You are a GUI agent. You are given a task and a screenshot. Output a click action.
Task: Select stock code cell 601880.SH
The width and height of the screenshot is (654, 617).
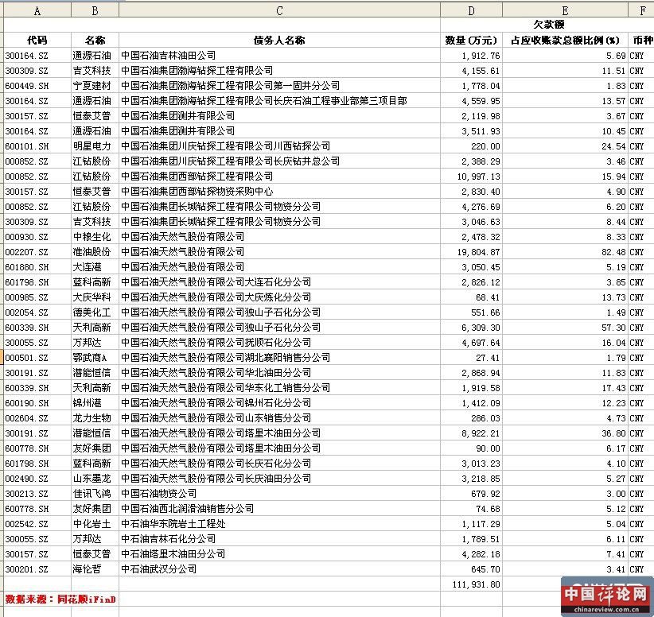click(37, 267)
